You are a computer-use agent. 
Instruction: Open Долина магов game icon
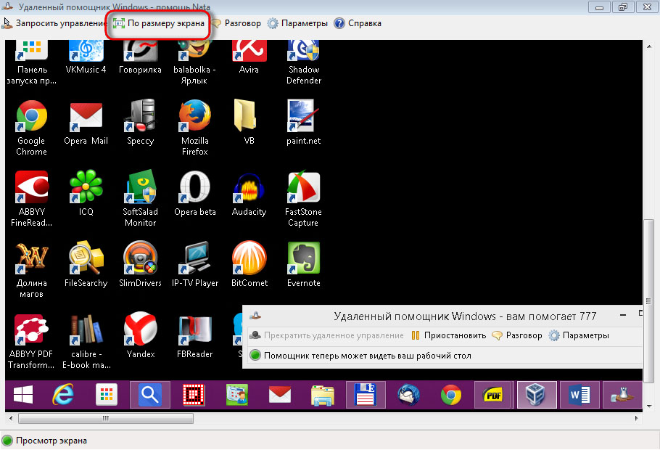click(32, 270)
